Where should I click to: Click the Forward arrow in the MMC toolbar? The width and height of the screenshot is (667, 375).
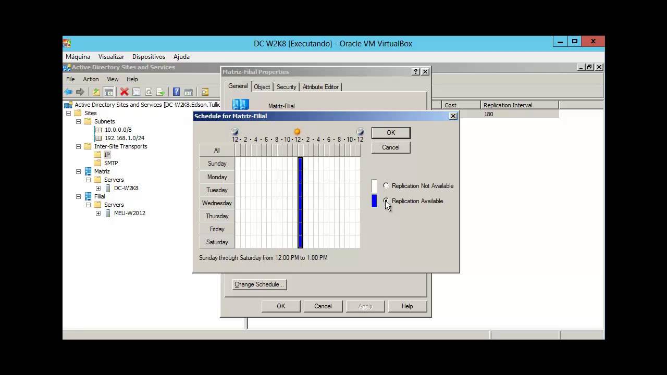tap(80, 92)
